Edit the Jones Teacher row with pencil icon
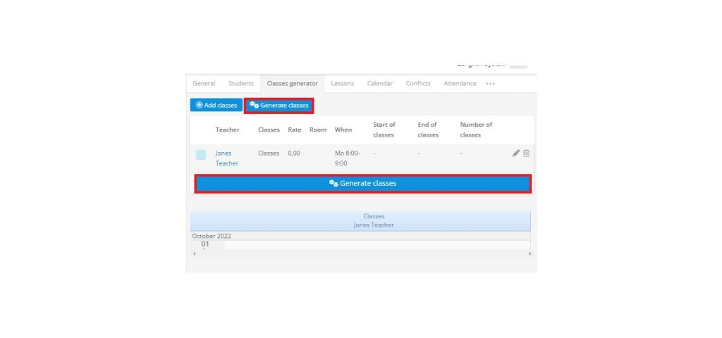This screenshot has width=722, height=338. (516, 154)
